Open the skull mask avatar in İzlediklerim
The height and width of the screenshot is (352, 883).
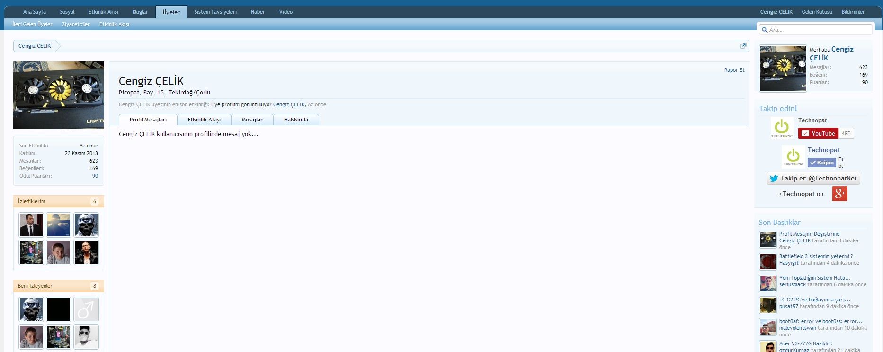coord(86,225)
